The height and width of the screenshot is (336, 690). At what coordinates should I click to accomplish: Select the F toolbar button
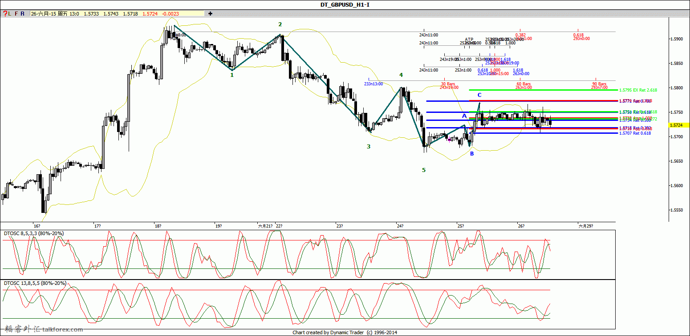click(16, 14)
